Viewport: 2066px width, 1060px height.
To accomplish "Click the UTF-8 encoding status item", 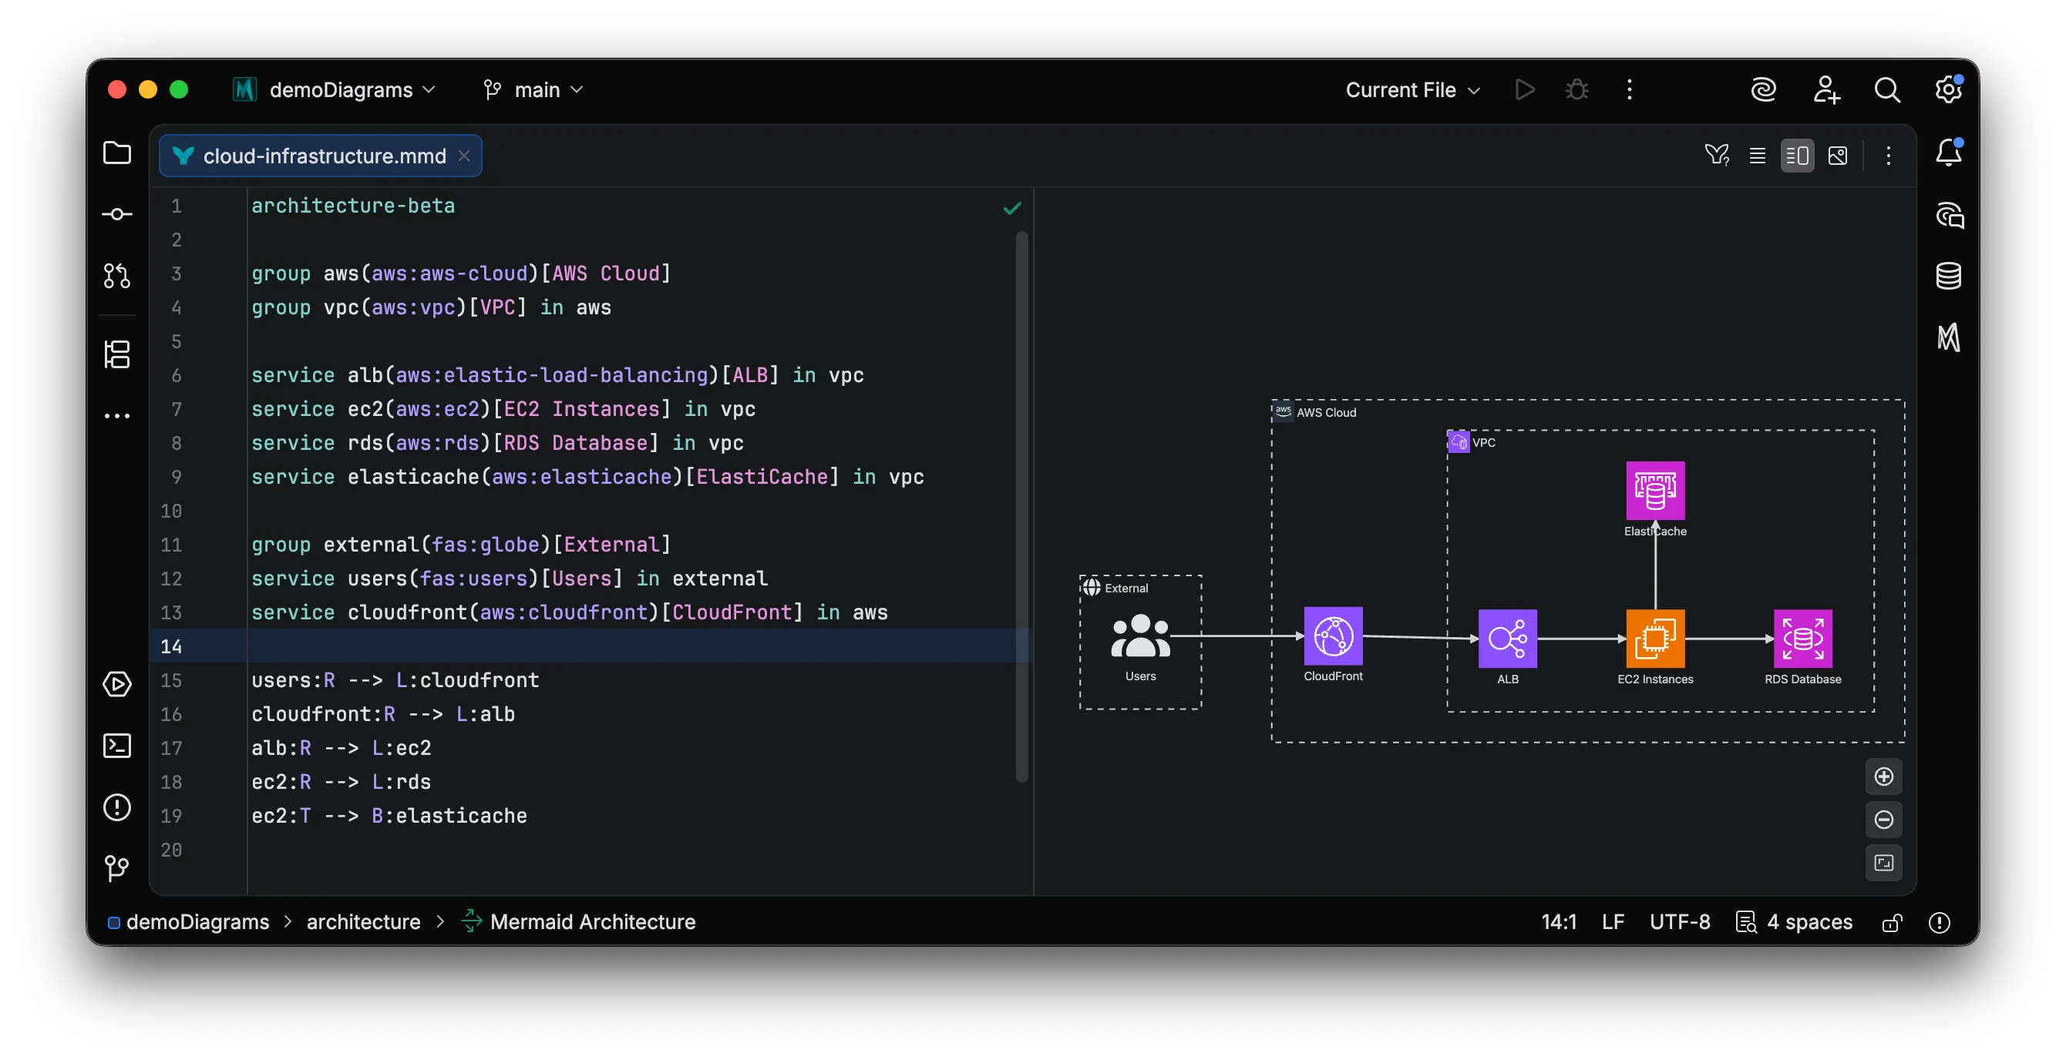I will pyautogui.click(x=1680, y=921).
